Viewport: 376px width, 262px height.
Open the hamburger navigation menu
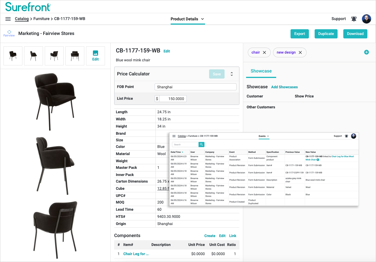(8, 19)
